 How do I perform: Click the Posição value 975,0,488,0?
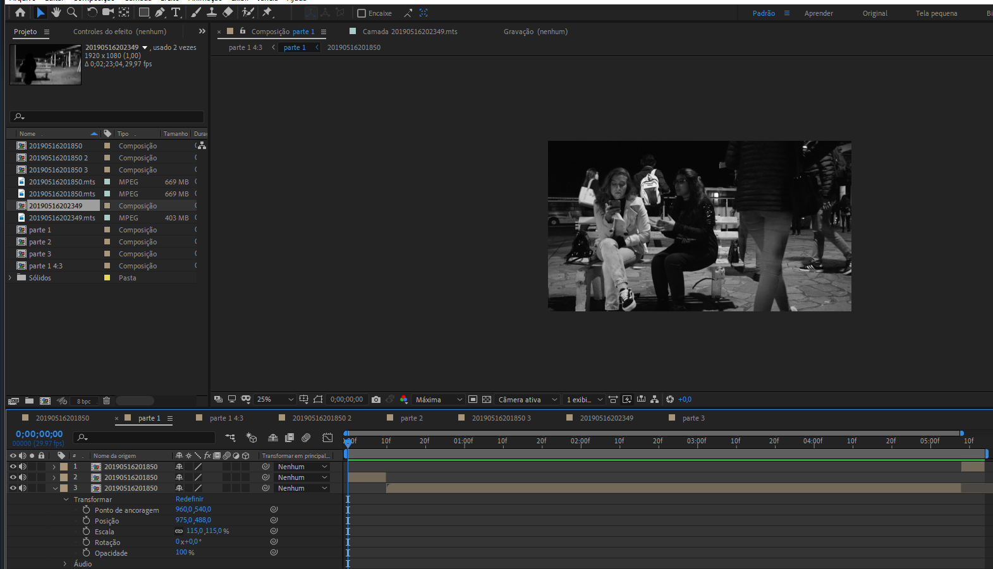(x=193, y=520)
